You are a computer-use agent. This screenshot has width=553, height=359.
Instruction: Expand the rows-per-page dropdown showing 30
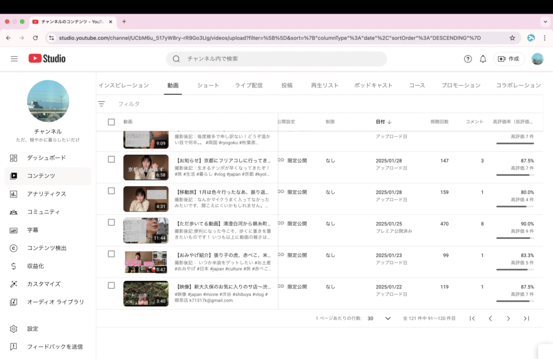[387, 319]
